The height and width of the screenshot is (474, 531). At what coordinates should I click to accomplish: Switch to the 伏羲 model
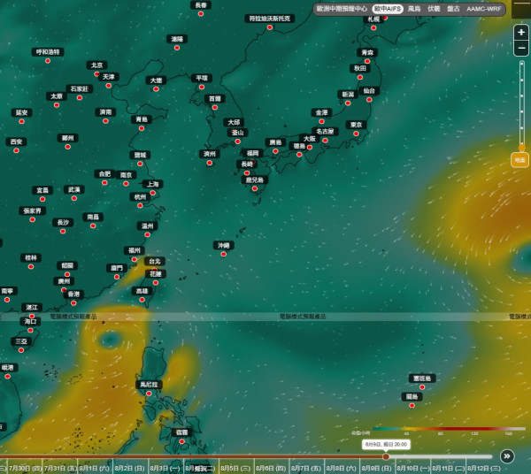coord(434,9)
